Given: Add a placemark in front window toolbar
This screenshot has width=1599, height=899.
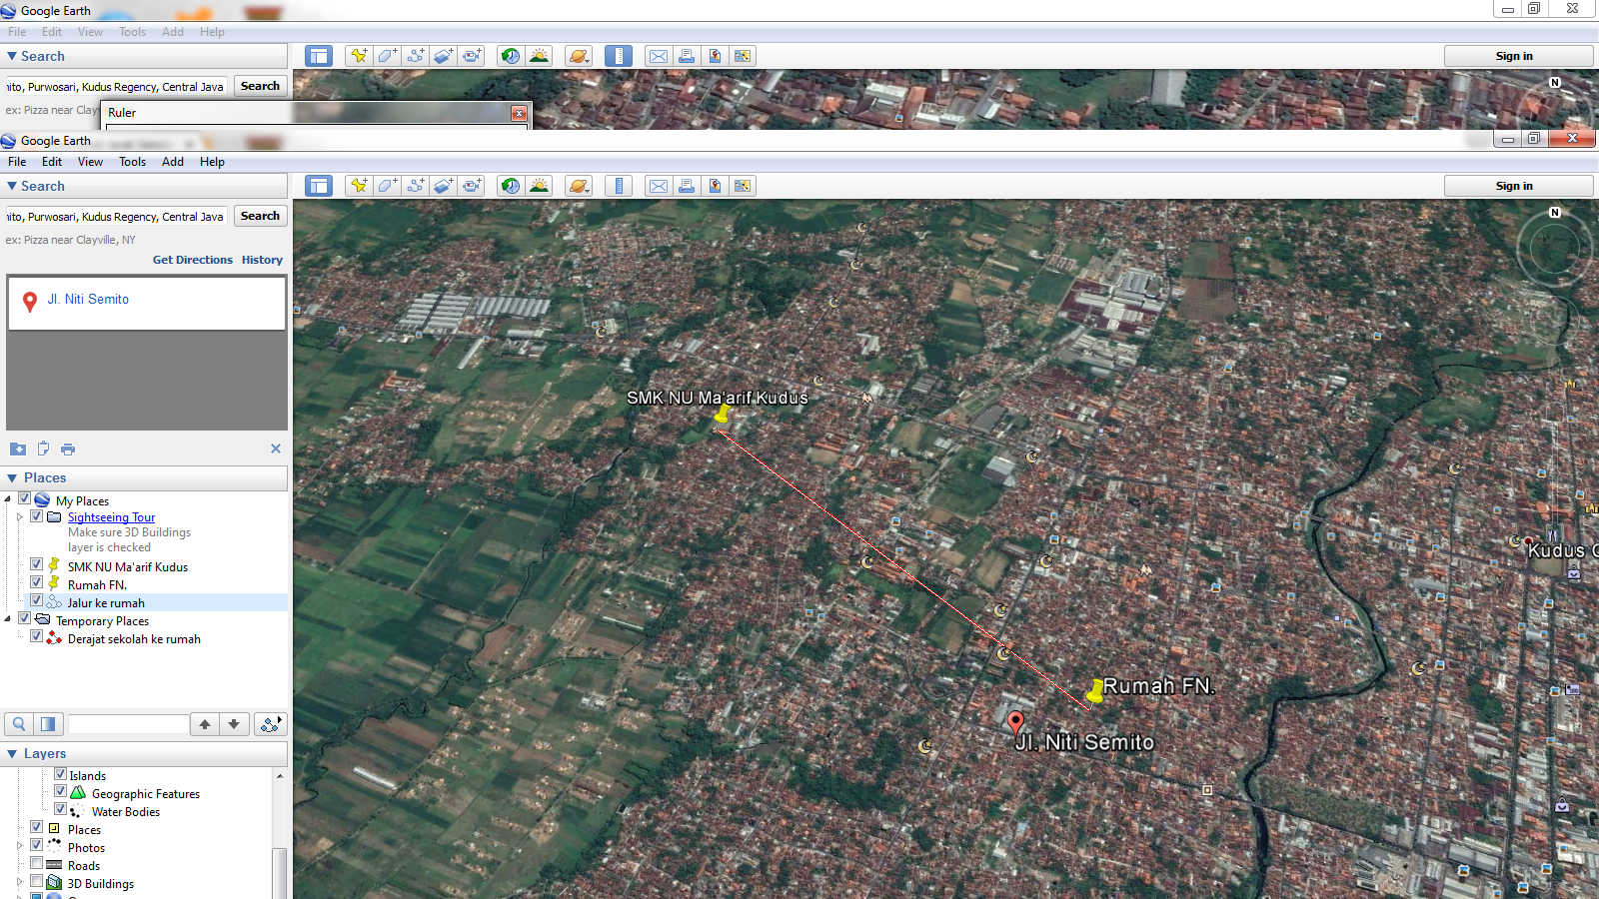Looking at the screenshot, I should coord(359,186).
